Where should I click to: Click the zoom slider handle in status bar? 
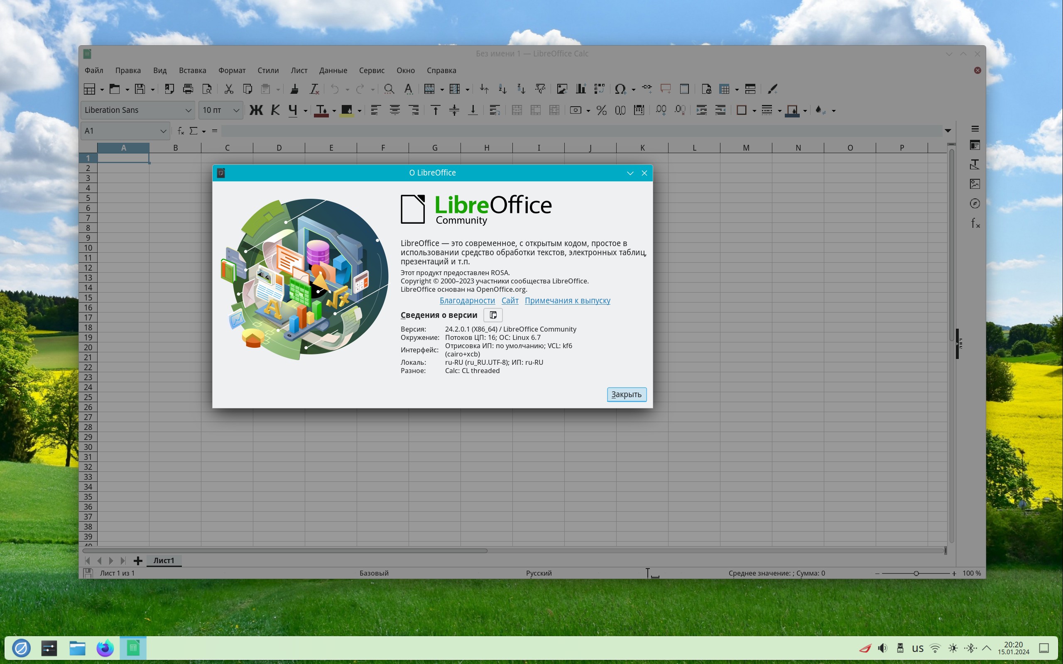(916, 573)
